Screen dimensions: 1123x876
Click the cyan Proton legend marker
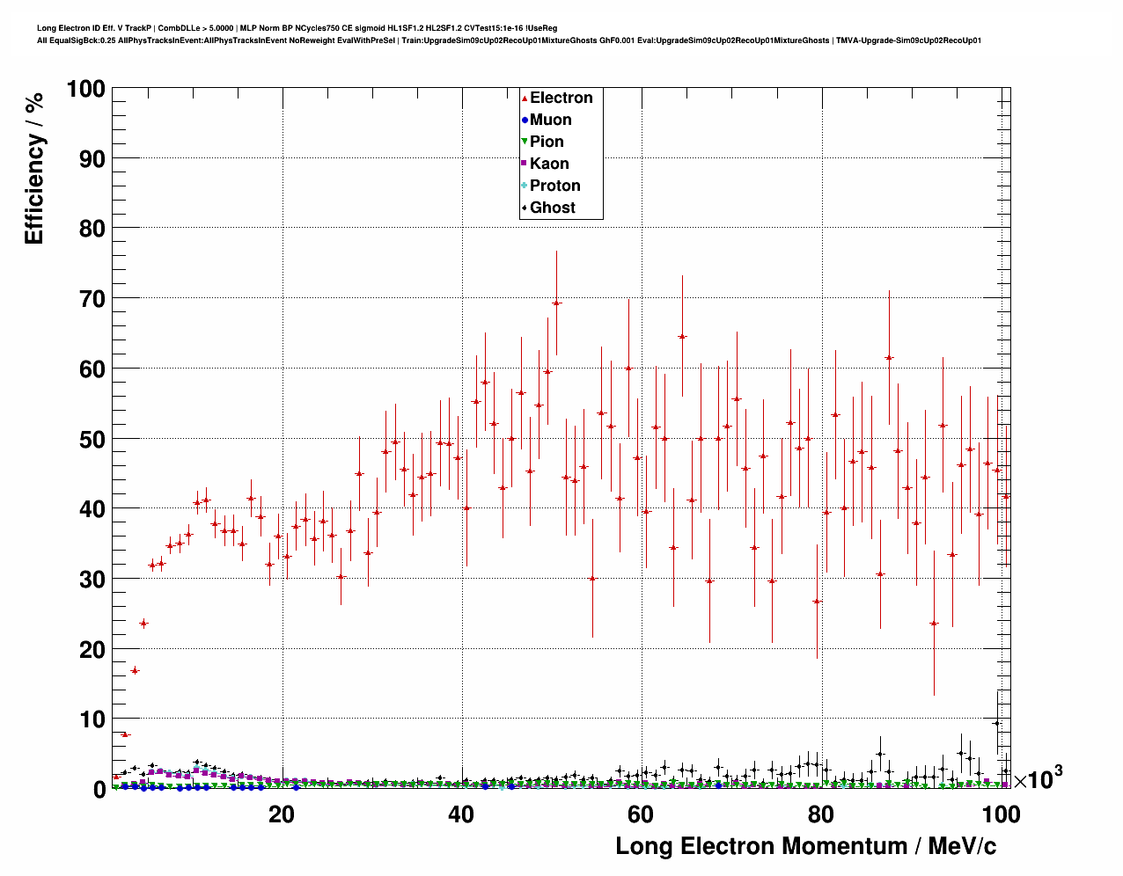coord(525,186)
